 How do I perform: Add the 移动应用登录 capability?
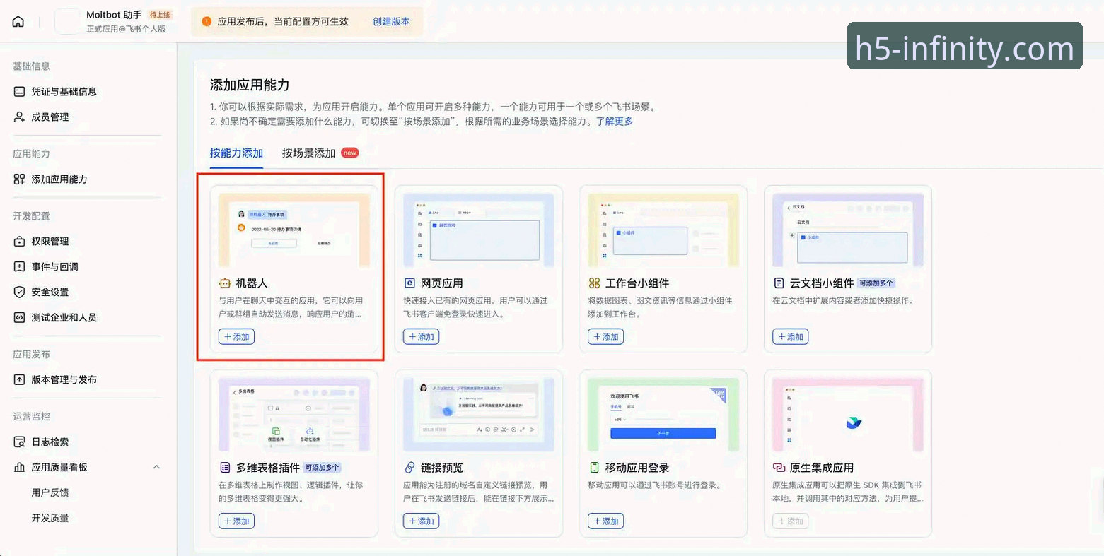tap(605, 521)
